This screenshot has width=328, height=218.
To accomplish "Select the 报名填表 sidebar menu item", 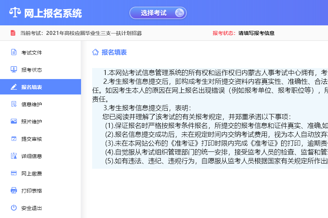I will 32,87.
